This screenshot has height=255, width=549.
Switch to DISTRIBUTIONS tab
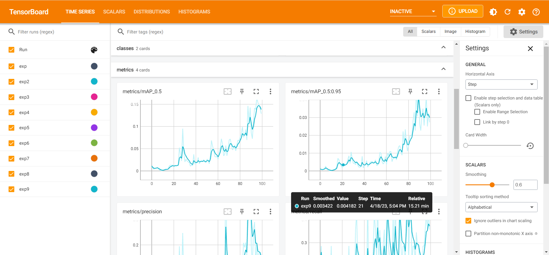[152, 12]
